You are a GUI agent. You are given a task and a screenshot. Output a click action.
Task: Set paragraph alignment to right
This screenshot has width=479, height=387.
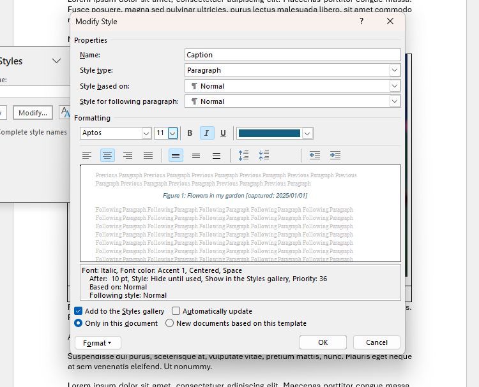(x=128, y=156)
